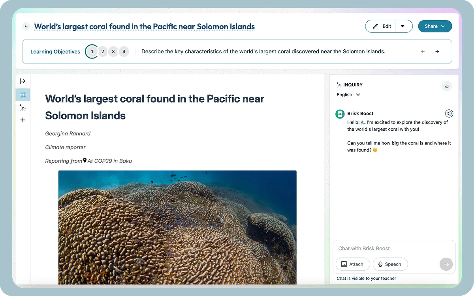Image resolution: width=474 pixels, height=296 pixels.
Task: Focus the Chat with Brisk Boost field
Action: (x=394, y=248)
